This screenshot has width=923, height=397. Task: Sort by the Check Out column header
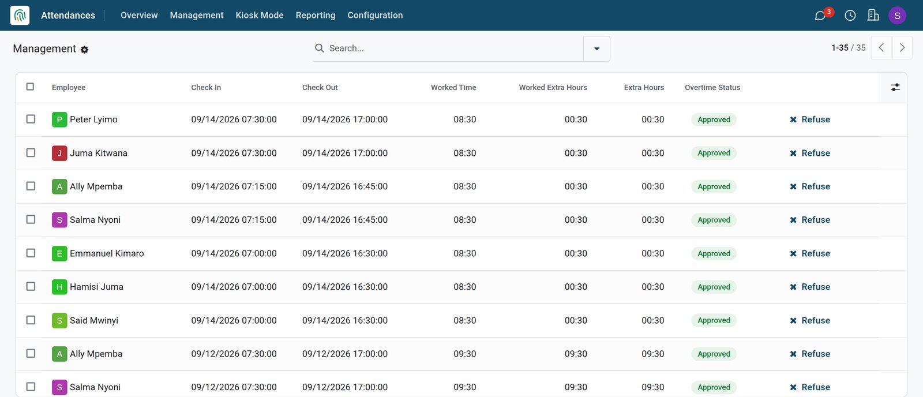tap(320, 88)
